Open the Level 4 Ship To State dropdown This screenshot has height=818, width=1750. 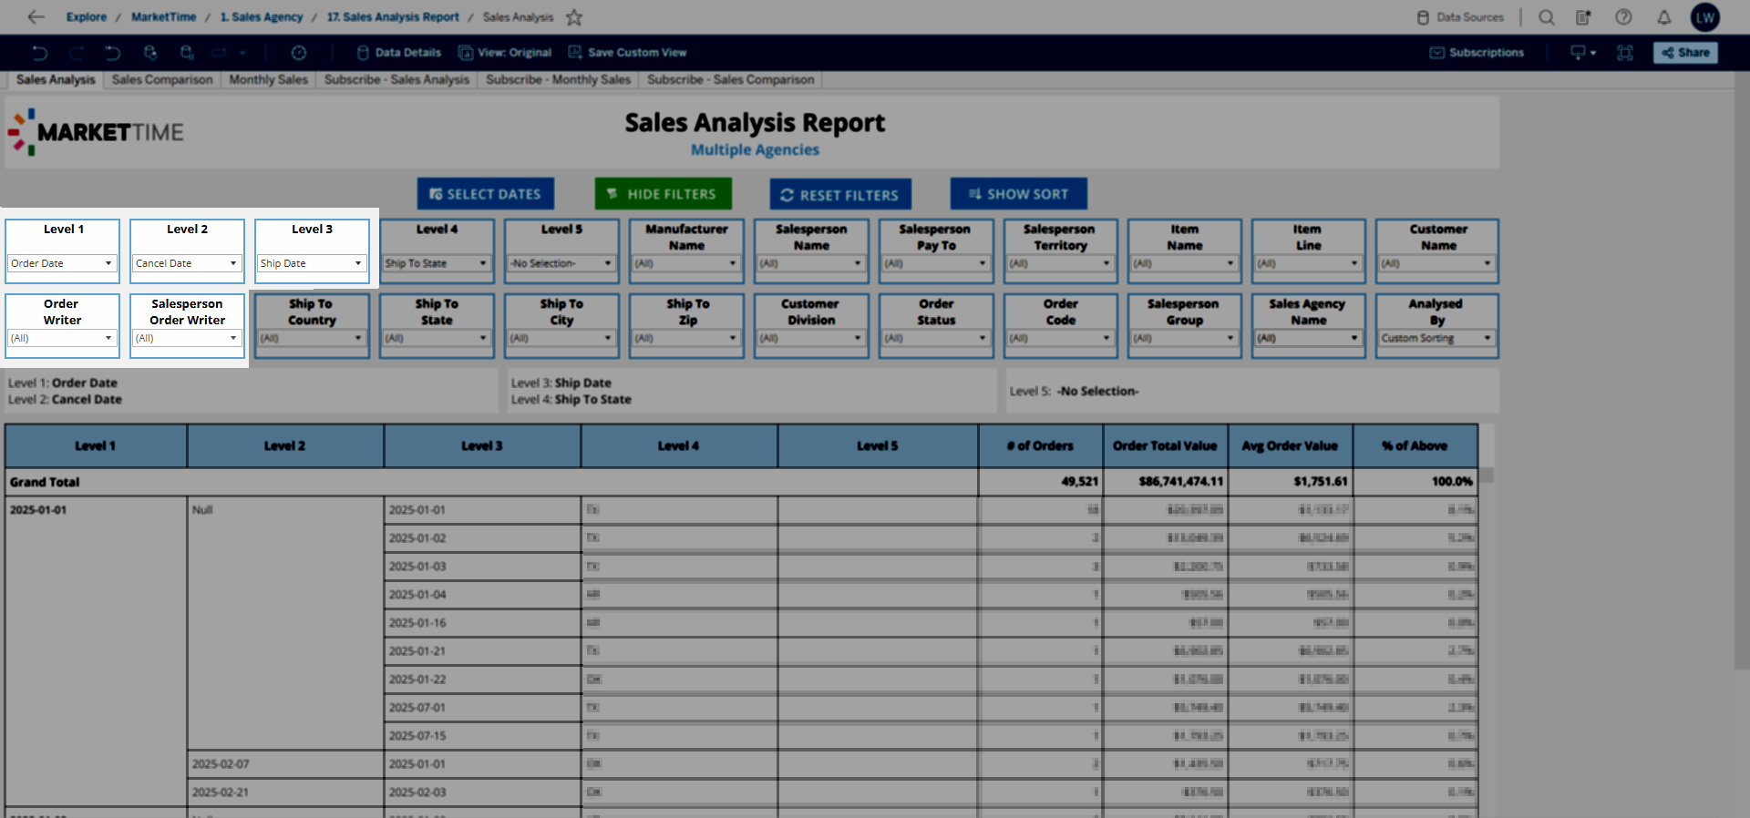click(437, 263)
